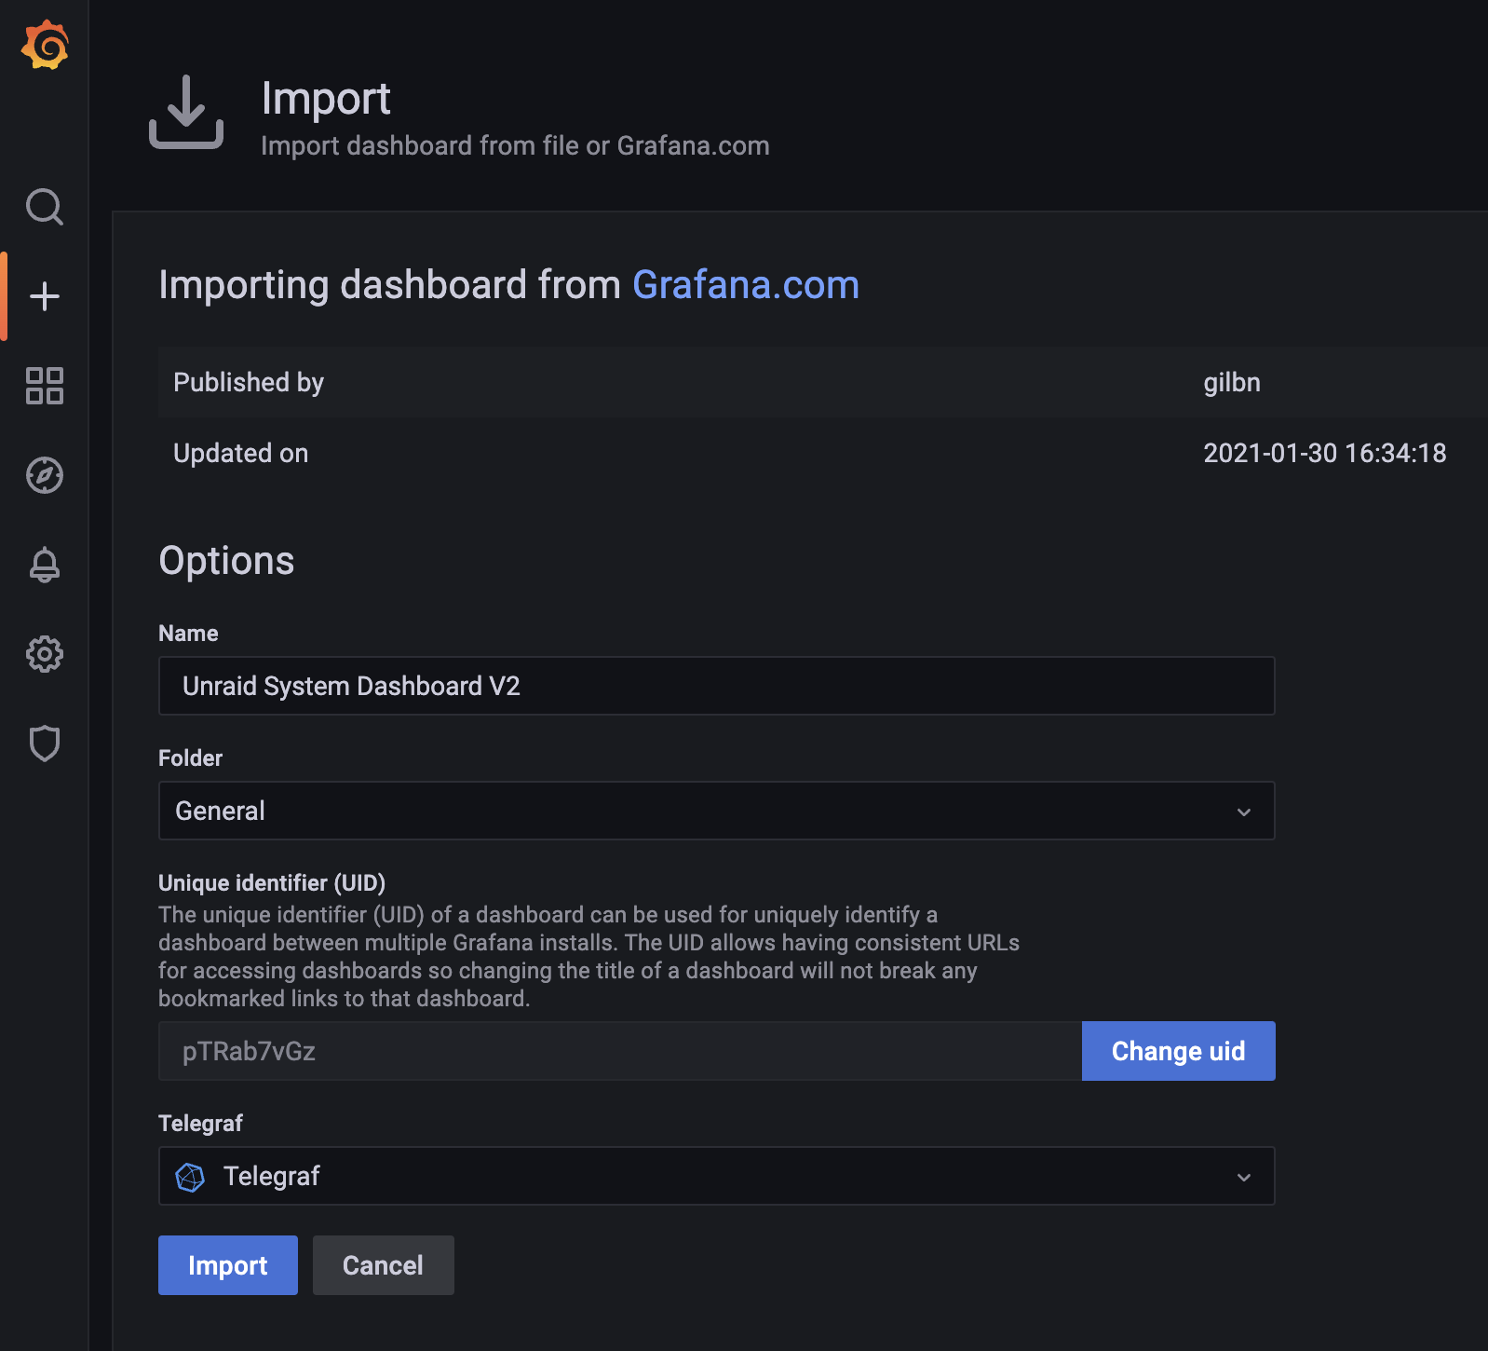The image size is (1488, 1351).
Task: Click the Telegraf field label
Action: tap(200, 1123)
